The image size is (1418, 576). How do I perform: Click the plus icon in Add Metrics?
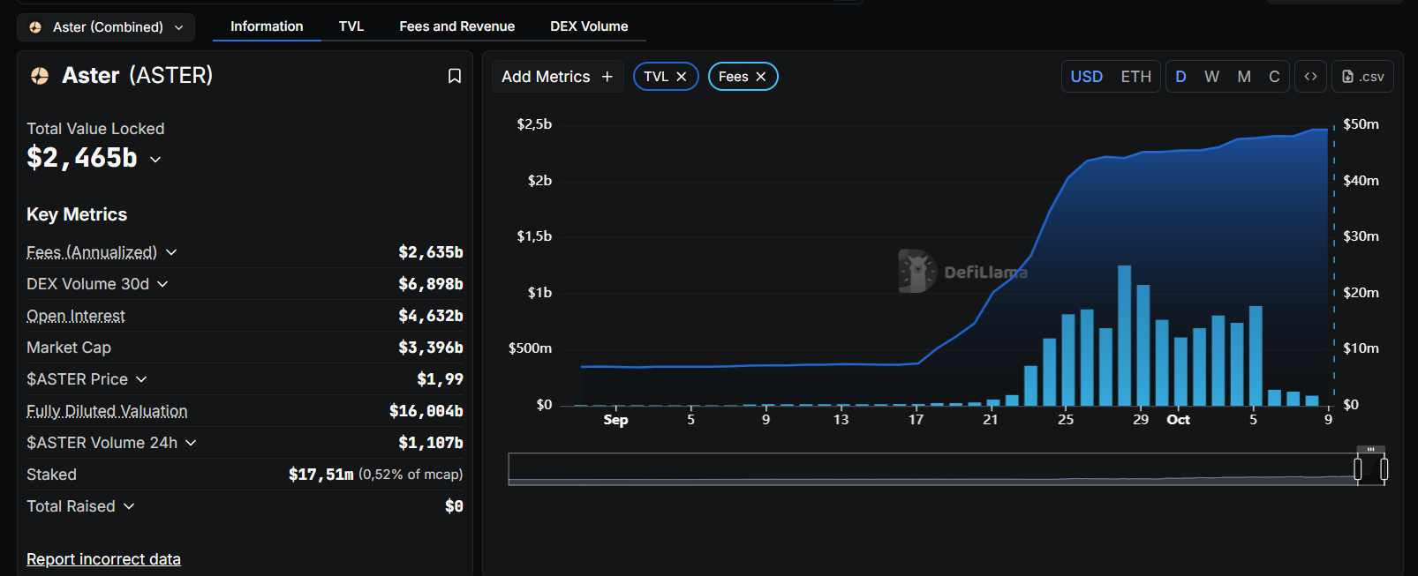[x=607, y=77]
